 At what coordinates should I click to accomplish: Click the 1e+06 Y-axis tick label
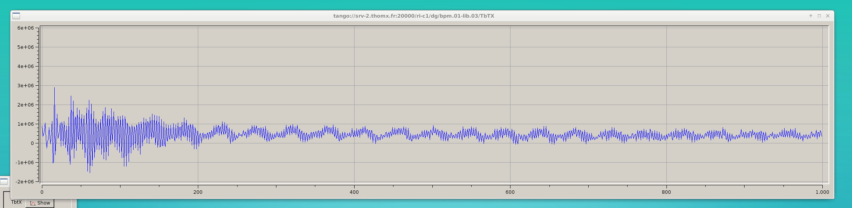coord(25,124)
